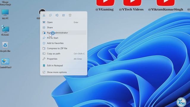Open Properties from context menu
Image resolution: width=190 pixels, height=107 pixels.
pos(64,59)
